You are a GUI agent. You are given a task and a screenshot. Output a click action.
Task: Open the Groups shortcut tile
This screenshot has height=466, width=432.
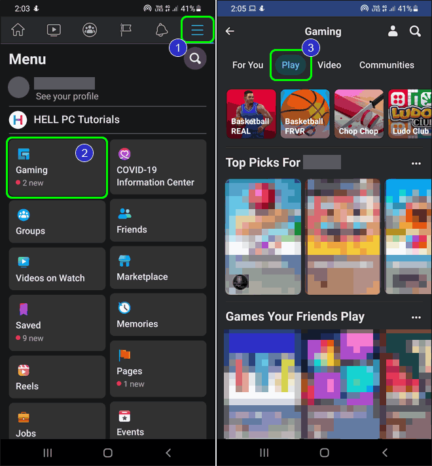[57, 222]
